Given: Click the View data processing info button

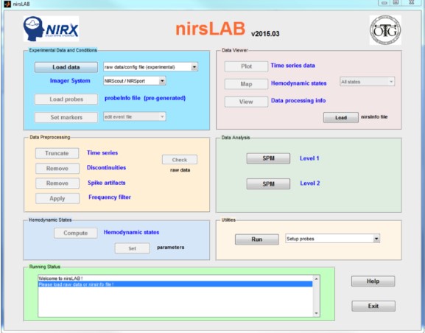Looking at the screenshot, I should click(x=246, y=102).
